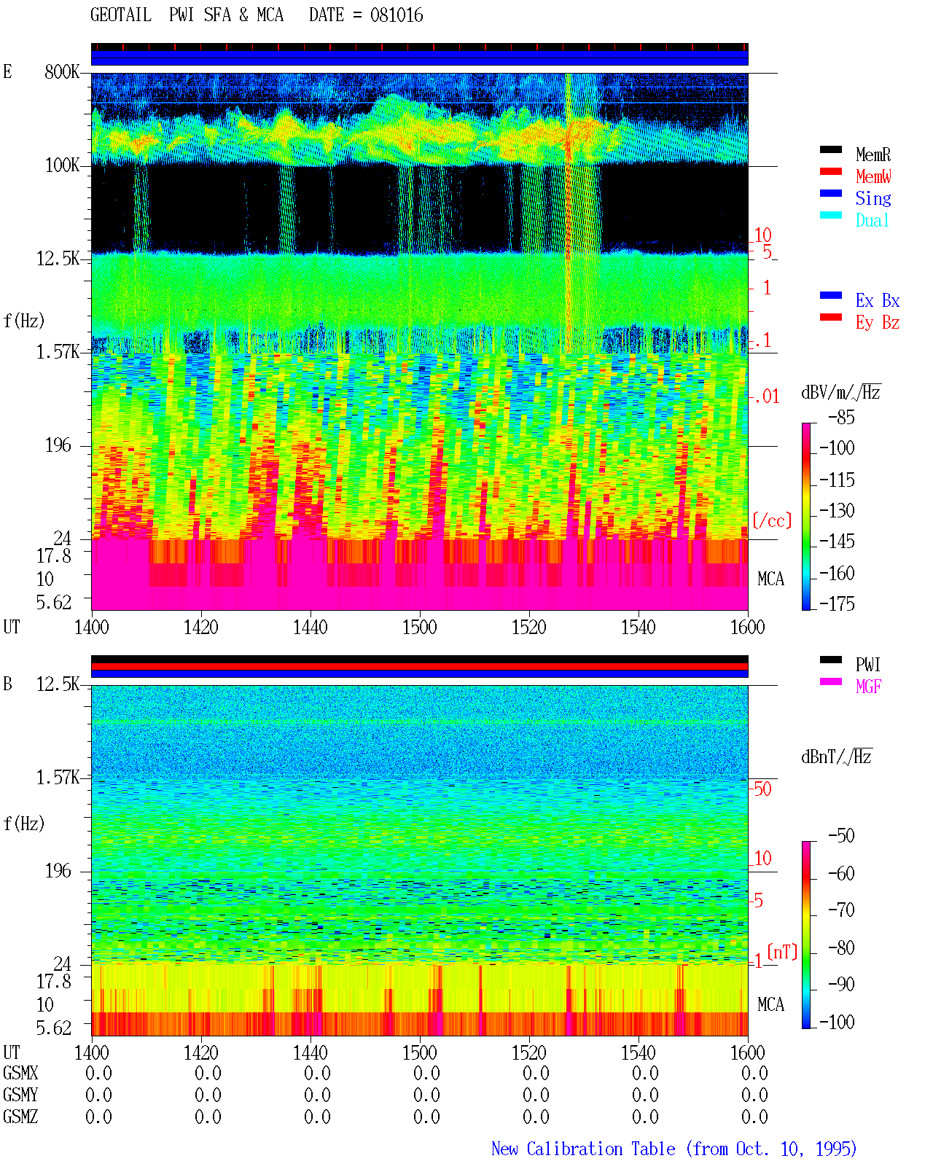Click the GEOTAIL PWI SFA & MCA title
This screenshot has height=1161, width=933.
187,15
